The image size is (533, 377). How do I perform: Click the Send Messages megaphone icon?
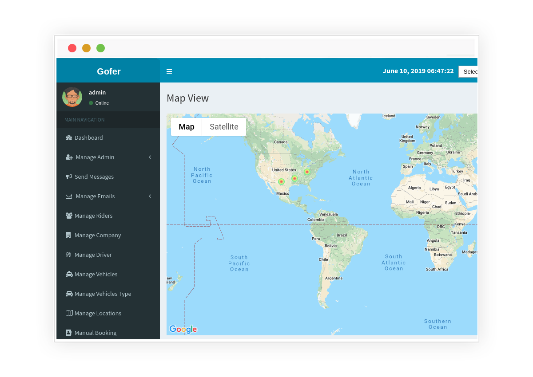tap(69, 177)
